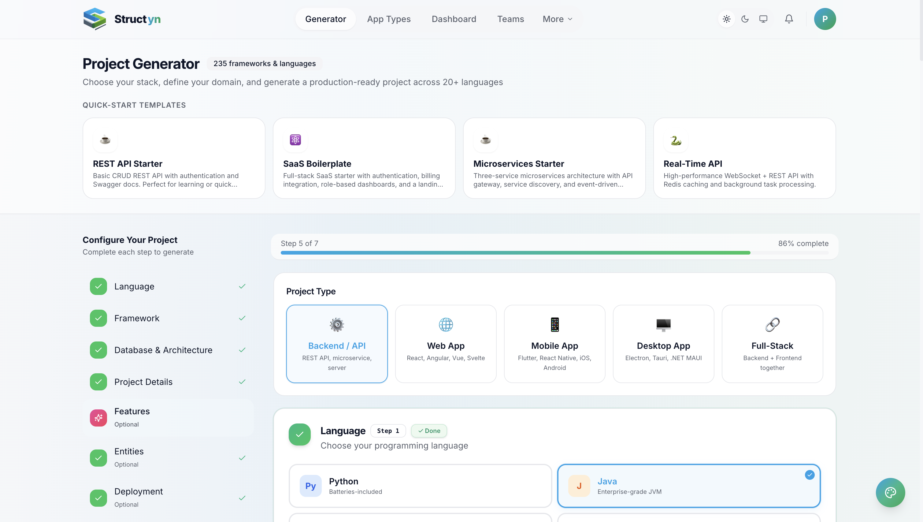Switch to light theme sun icon
923x522 pixels.
[726, 19]
